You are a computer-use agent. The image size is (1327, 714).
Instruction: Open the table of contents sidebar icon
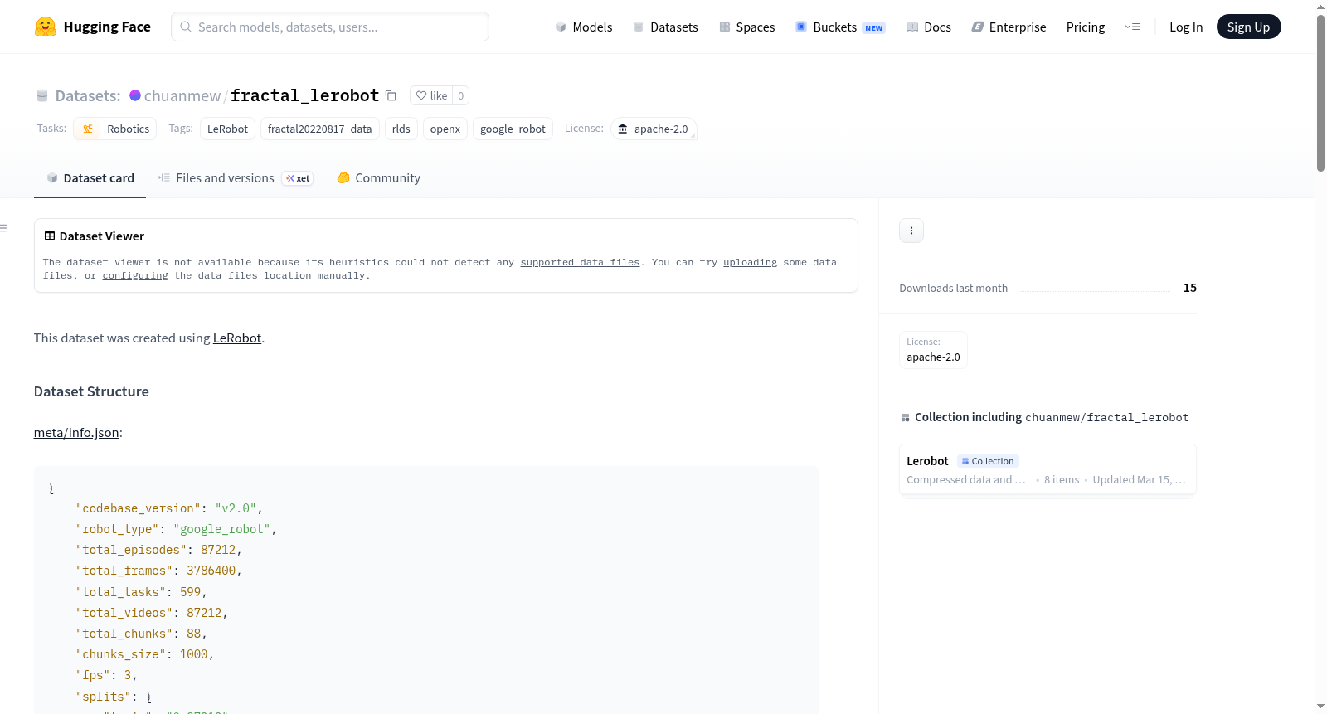click(4, 228)
